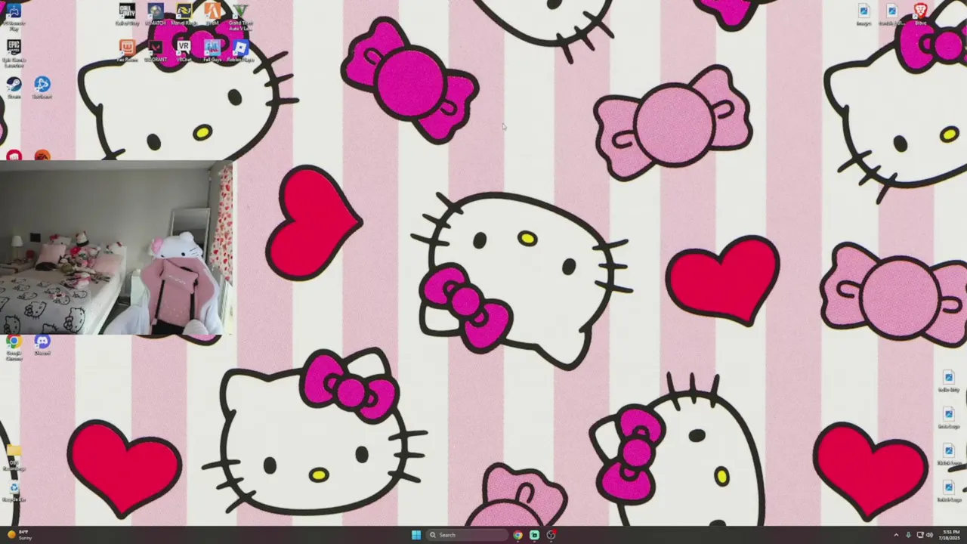Click the green app icon in the taskbar

coord(534,535)
